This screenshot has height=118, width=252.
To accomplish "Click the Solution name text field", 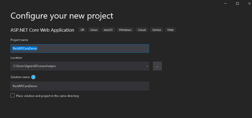I will coord(79,86).
